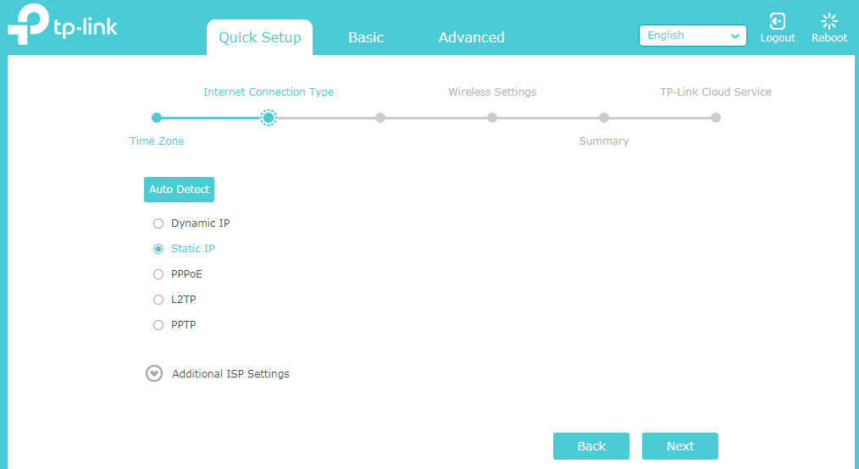
Task: Click the Wireless Settings step dot
Action: [492, 118]
